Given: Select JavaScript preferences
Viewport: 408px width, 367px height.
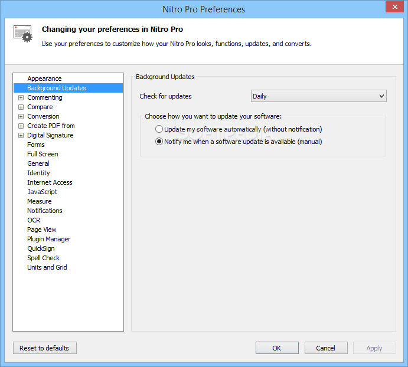Looking at the screenshot, I should 42,192.
